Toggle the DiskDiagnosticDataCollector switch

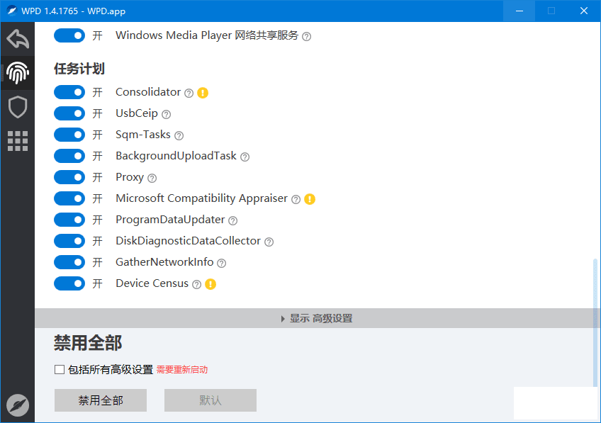pos(69,241)
